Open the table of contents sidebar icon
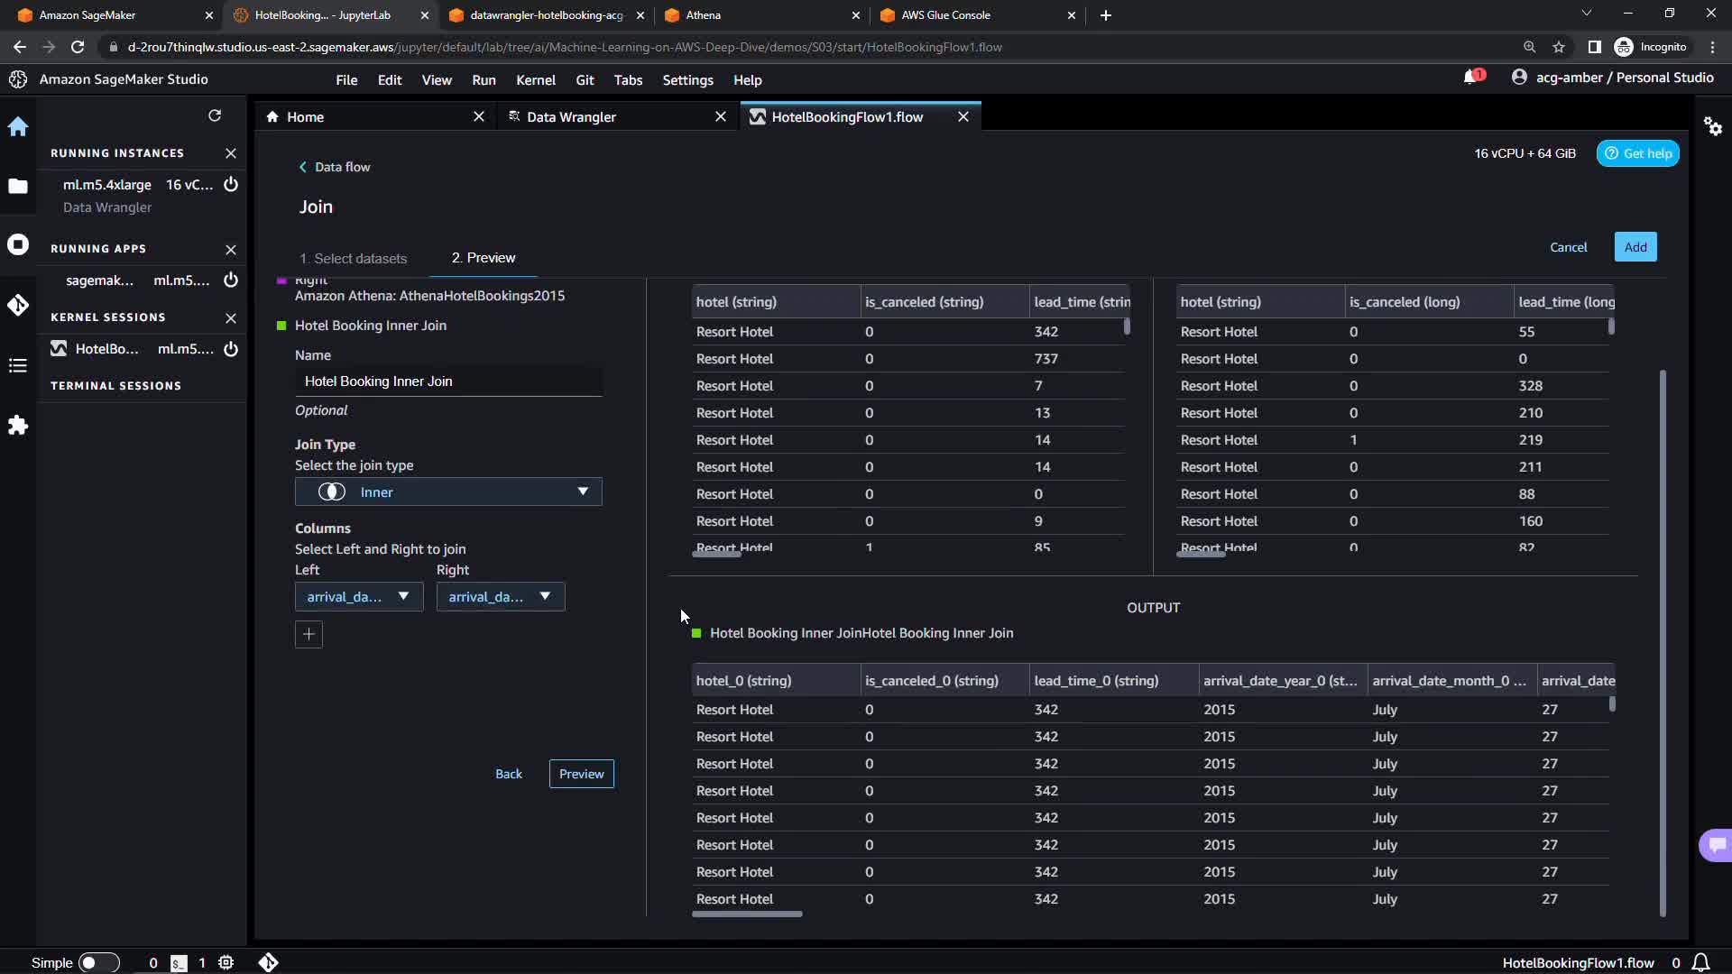 pos(18,365)
